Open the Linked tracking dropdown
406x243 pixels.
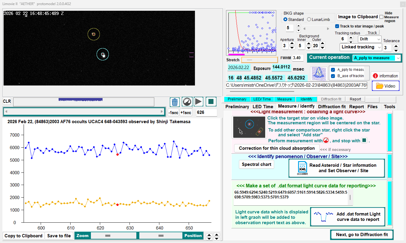pos(361,47)
